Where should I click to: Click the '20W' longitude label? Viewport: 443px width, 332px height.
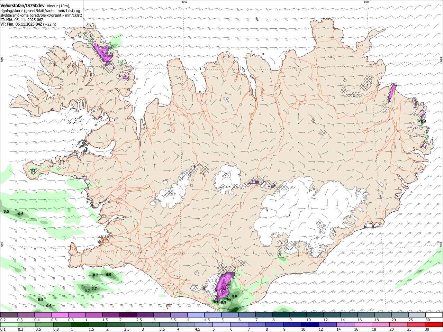click(x=184, y=2)
